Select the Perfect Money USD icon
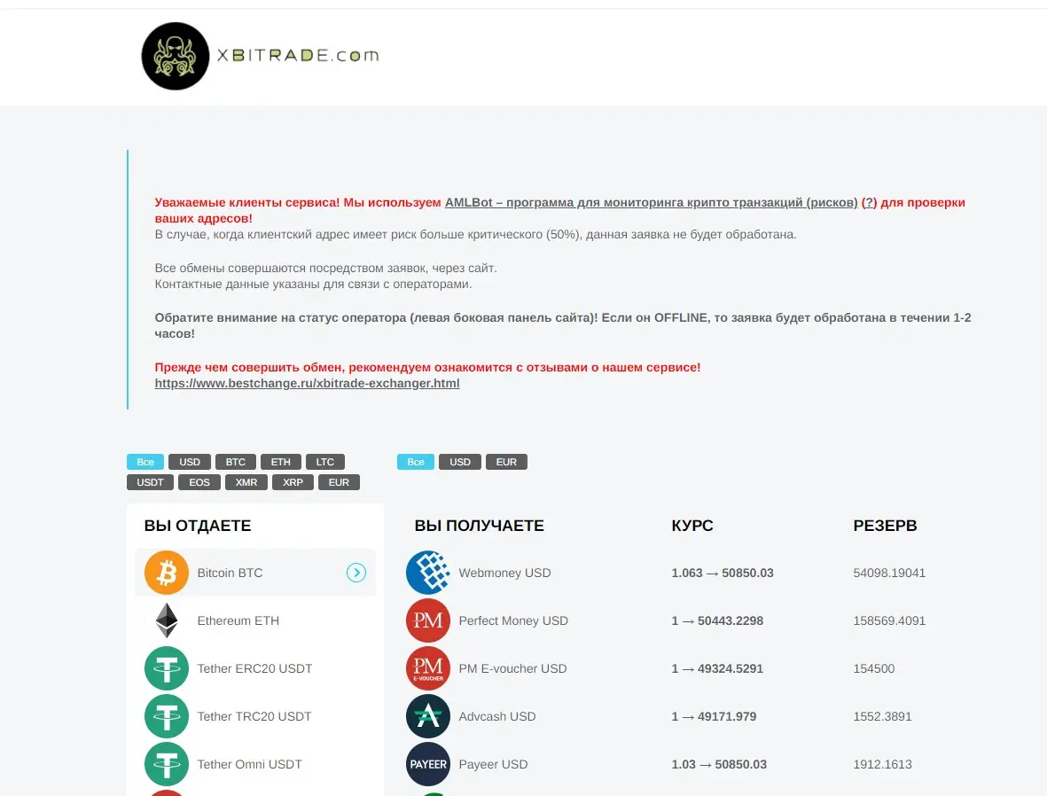Screen dimensions: 1047x796 point(427,620)
